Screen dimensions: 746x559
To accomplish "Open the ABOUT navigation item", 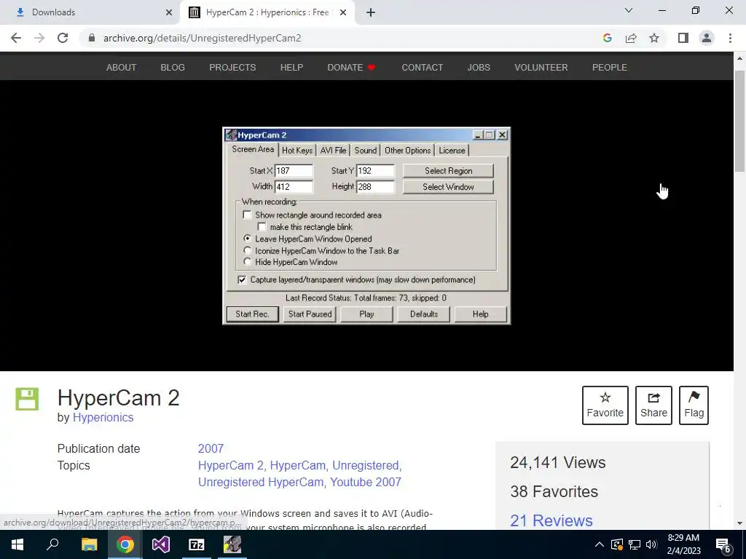I will [x=122, y=68].
